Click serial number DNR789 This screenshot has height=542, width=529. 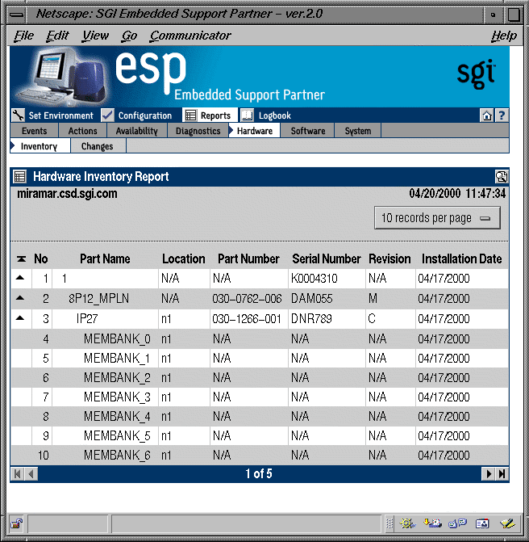(311, 318)
